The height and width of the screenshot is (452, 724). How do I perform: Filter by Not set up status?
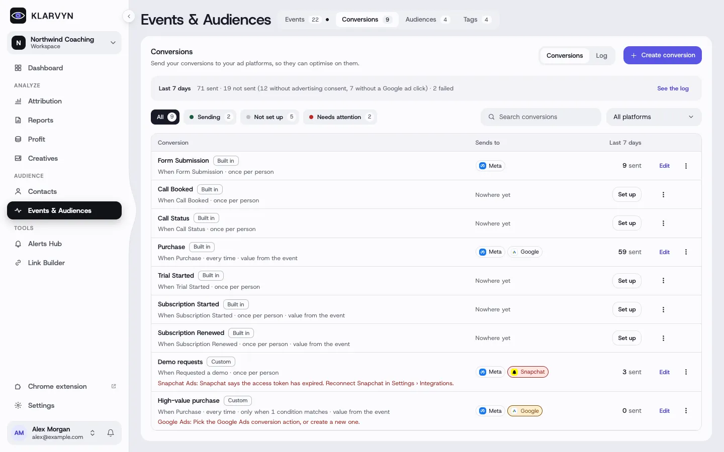coord(269,117)
